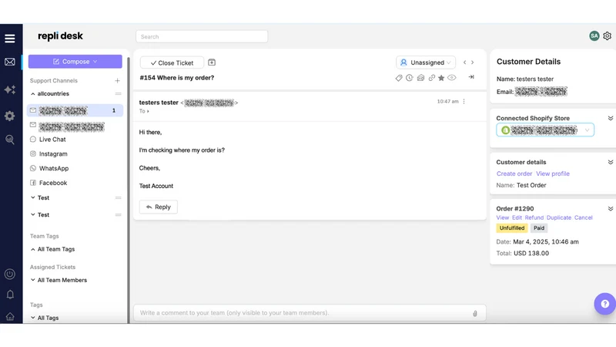Expand the message recipients To arrow
This screenshot has height=347, width=616.
[148, 111]
